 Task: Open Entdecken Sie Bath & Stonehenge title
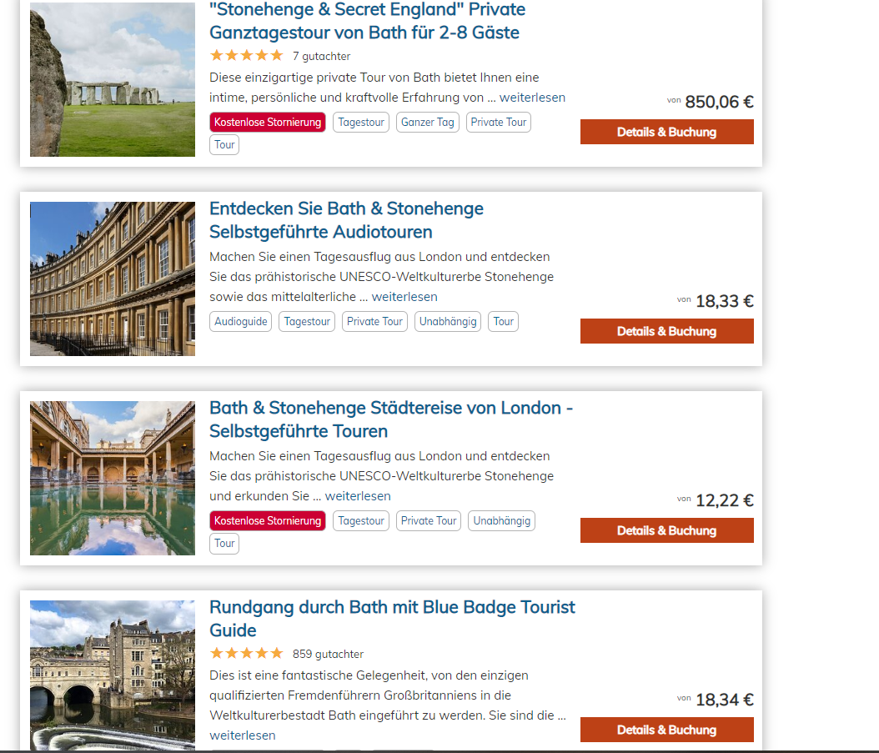point(346,220)
